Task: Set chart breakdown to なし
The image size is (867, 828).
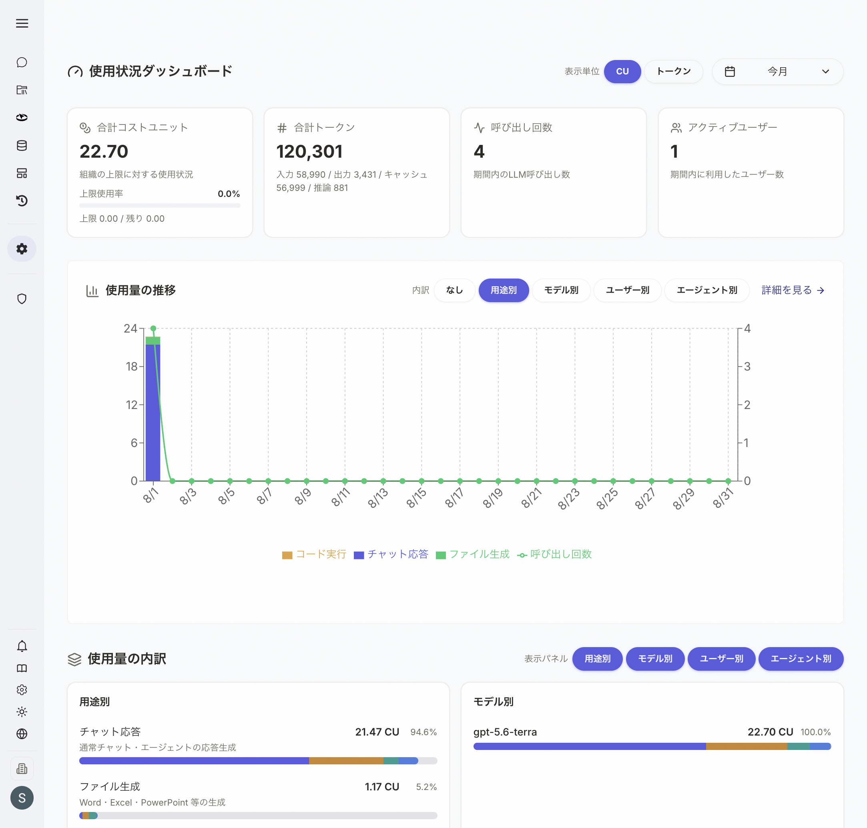Action: 454,290
